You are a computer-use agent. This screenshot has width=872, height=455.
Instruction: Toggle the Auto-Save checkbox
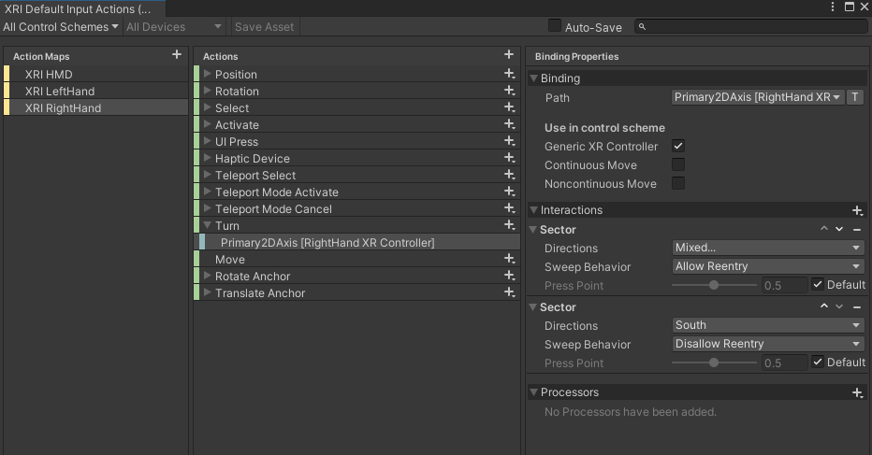tap(555, 26)
